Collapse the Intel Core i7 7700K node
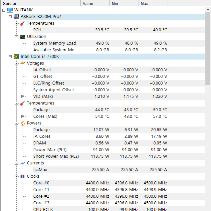The image size is (211, 211). (x=10, y=57)
